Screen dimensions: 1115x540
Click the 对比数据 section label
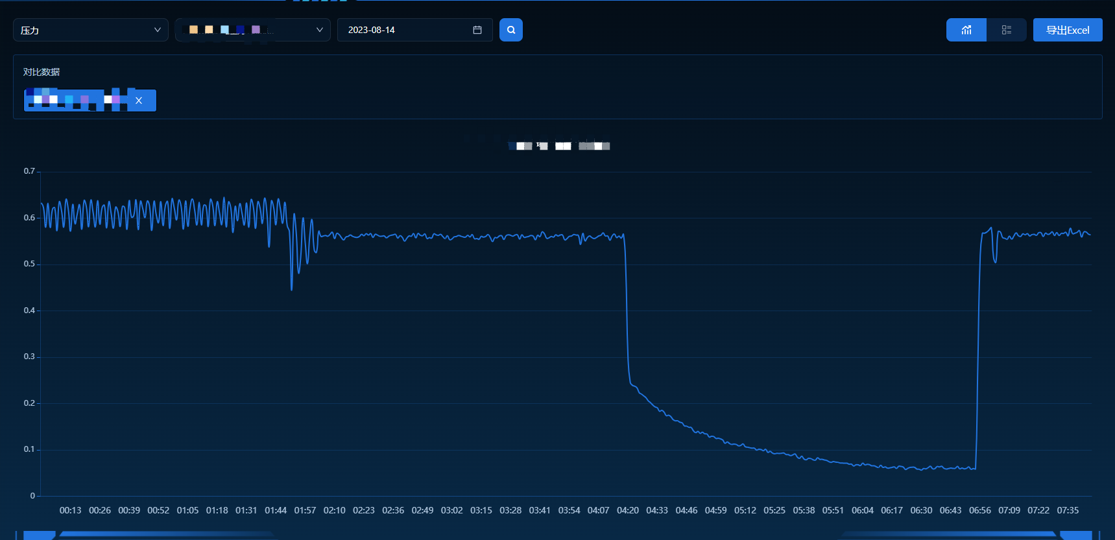pyautogui.click(x=42, y=72)
